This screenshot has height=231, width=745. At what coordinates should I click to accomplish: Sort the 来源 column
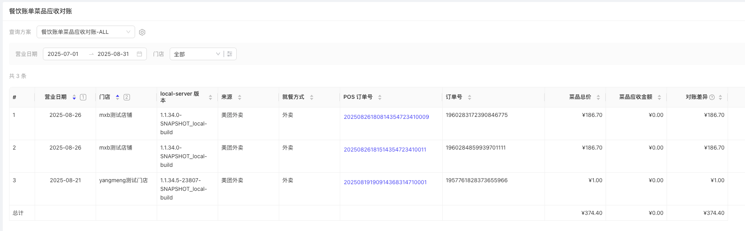[x=239, y=97]
